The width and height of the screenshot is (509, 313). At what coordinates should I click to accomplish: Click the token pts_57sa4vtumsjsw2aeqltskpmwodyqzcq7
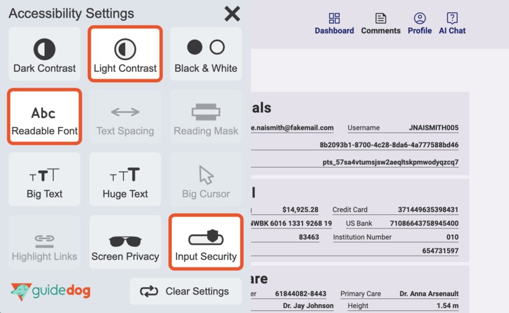390,162
